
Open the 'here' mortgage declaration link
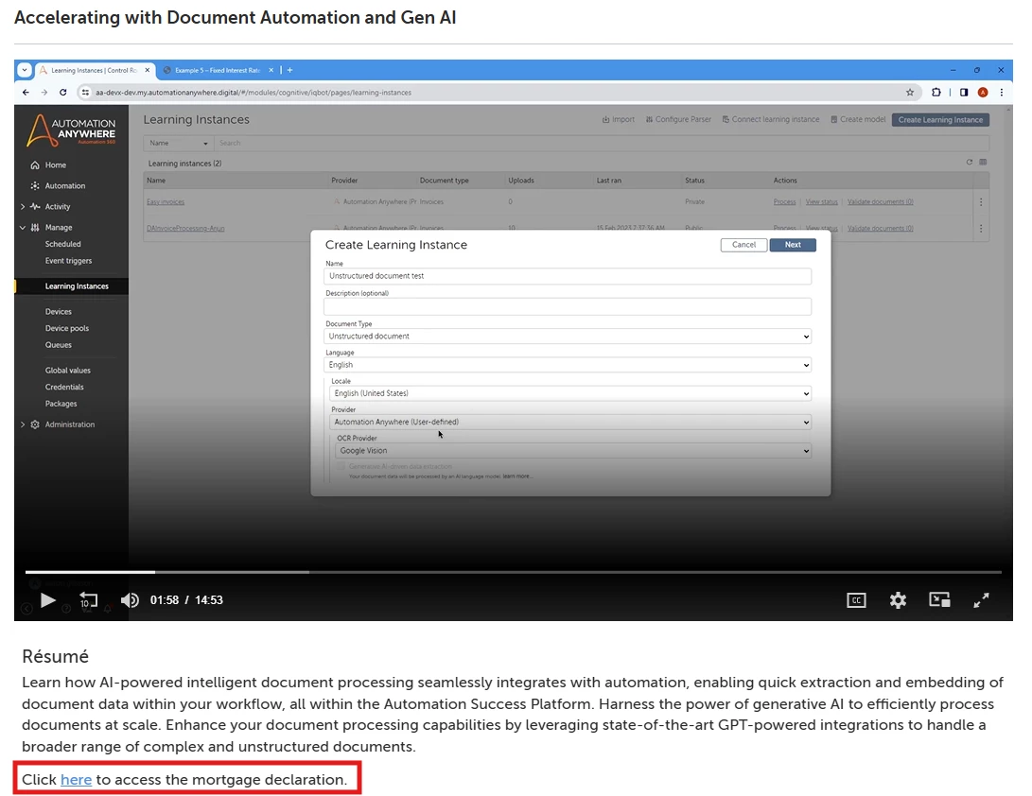pos(77,780)
